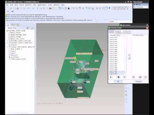Open the Help menu
The width and height of the screenshot is (154, 115).
coord(63,5)
